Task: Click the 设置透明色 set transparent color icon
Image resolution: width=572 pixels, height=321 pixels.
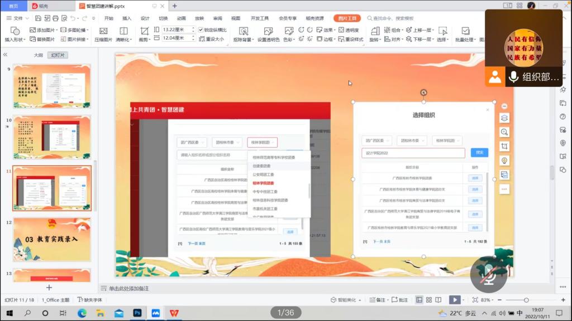Action: (x=268, y=33)
